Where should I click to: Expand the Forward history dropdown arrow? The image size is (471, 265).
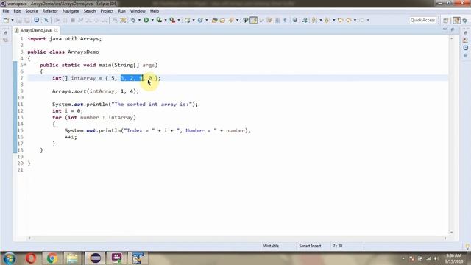pos(368,20)
